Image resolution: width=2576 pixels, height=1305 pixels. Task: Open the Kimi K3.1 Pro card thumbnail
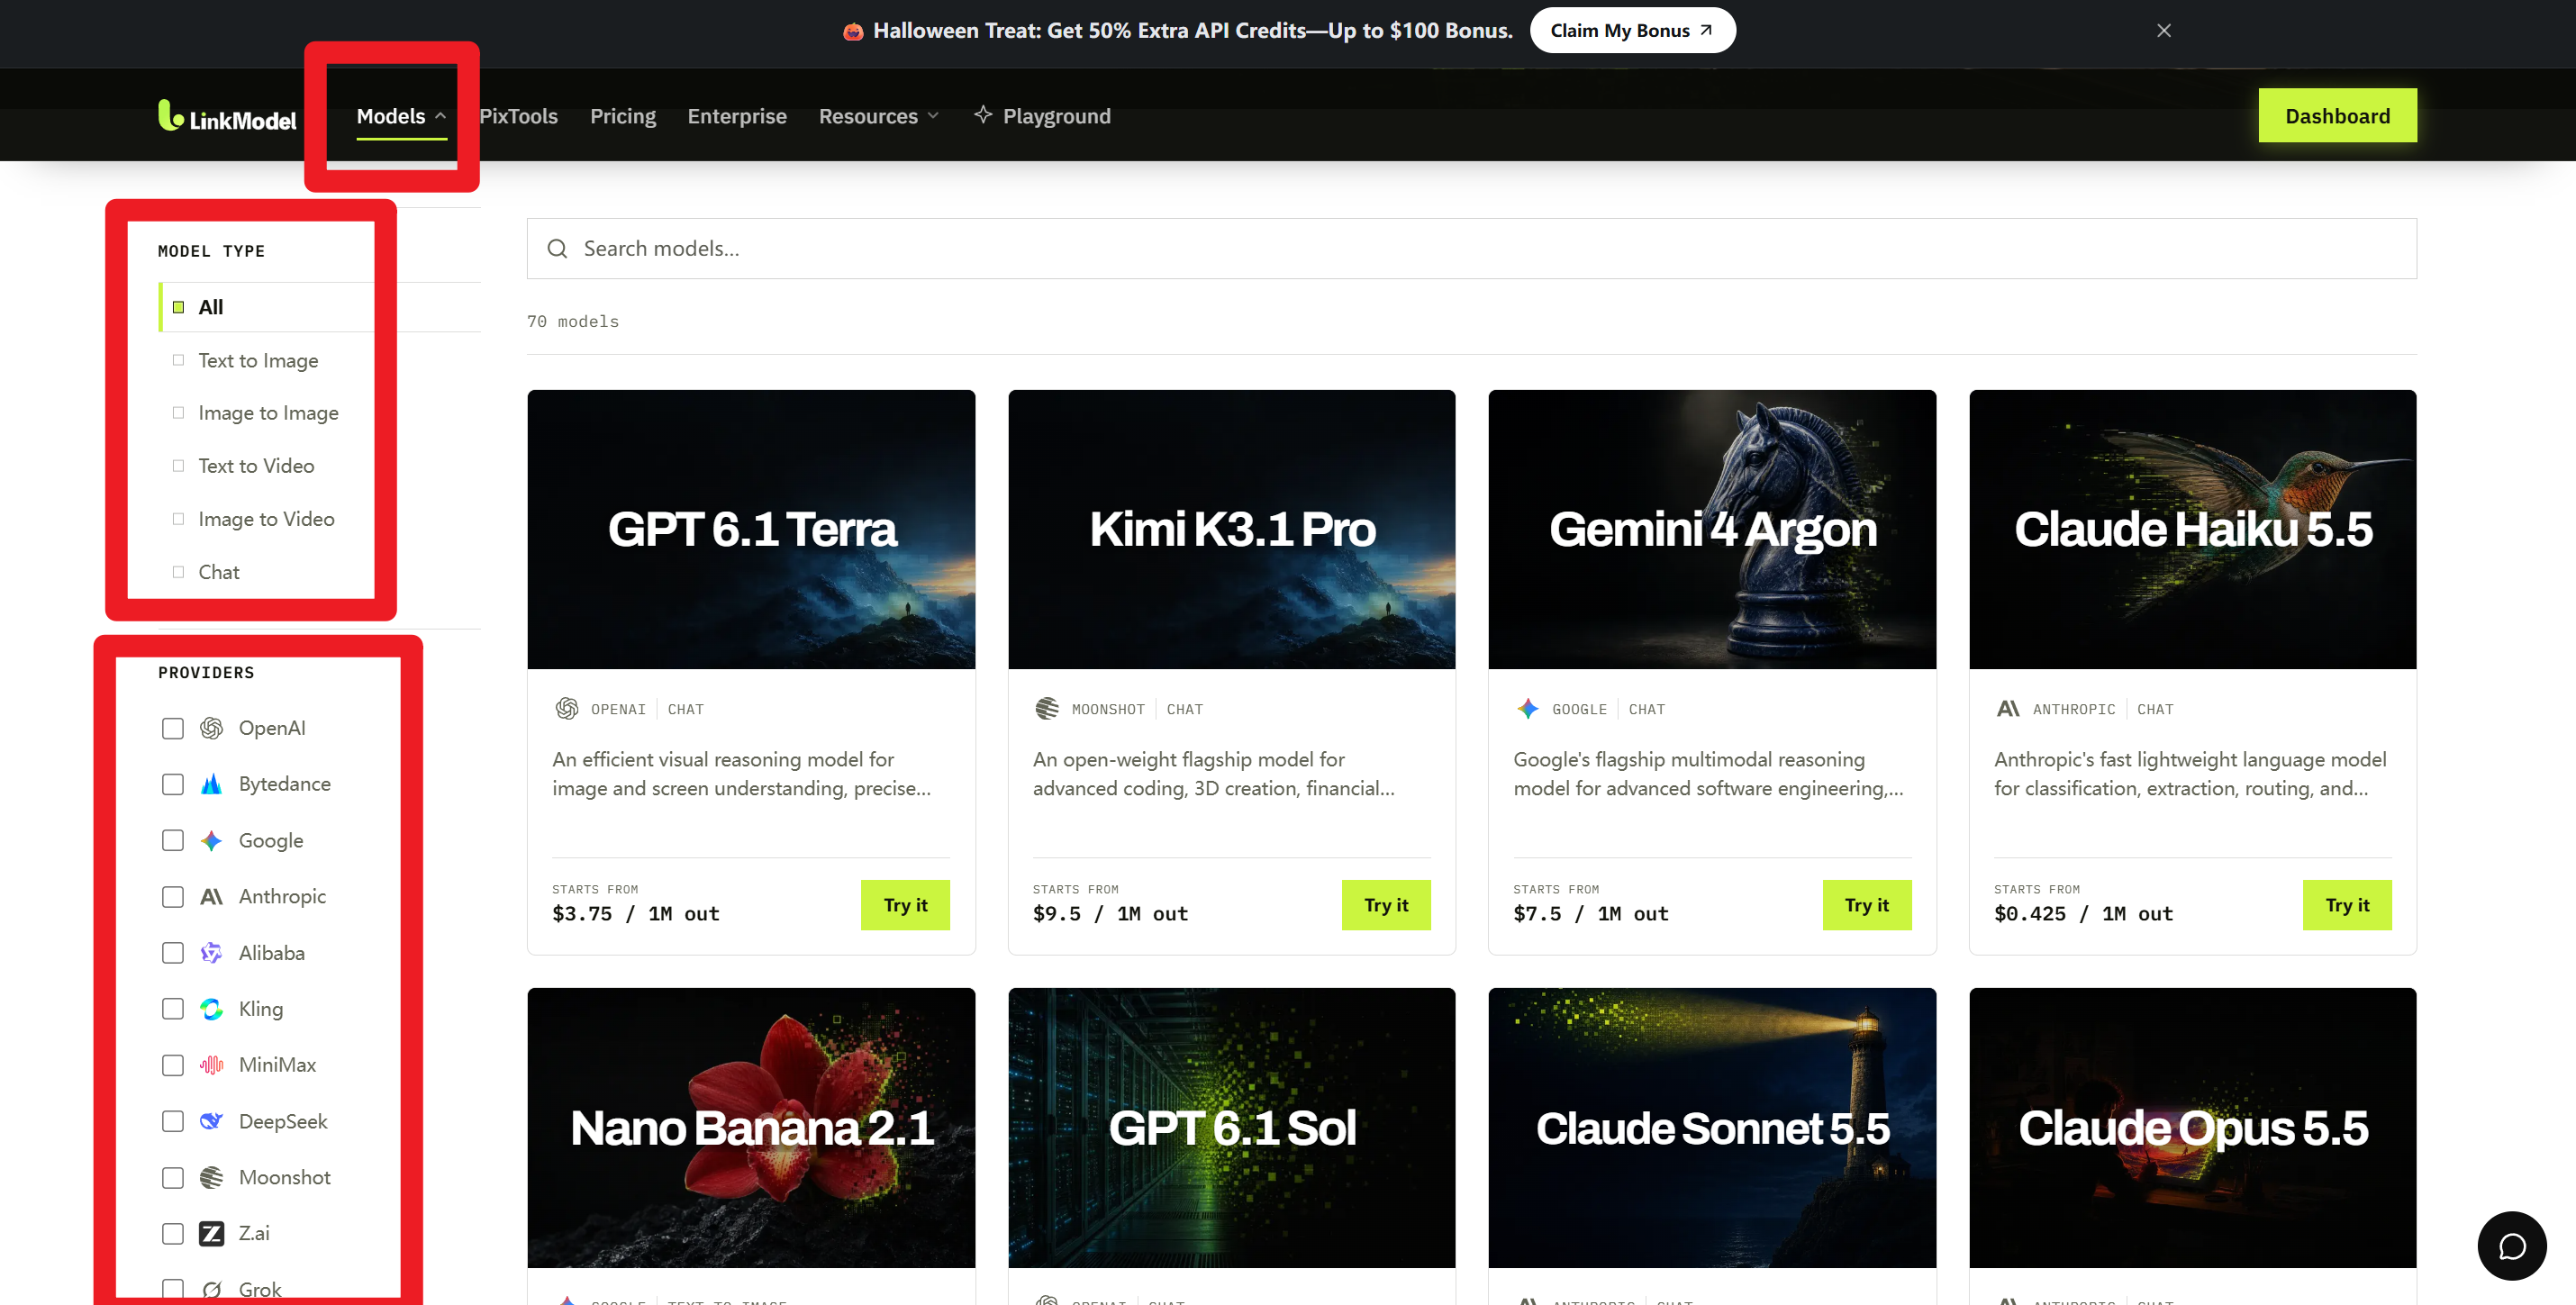pyautogui.click(x=1231, y=529)
